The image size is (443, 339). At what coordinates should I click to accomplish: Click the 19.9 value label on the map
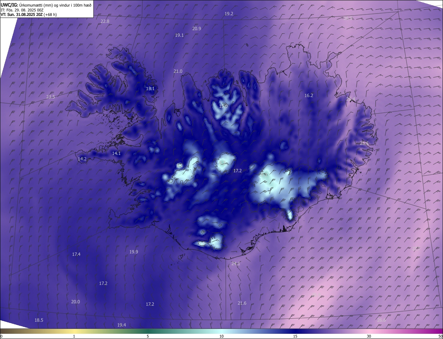[134, 252]
